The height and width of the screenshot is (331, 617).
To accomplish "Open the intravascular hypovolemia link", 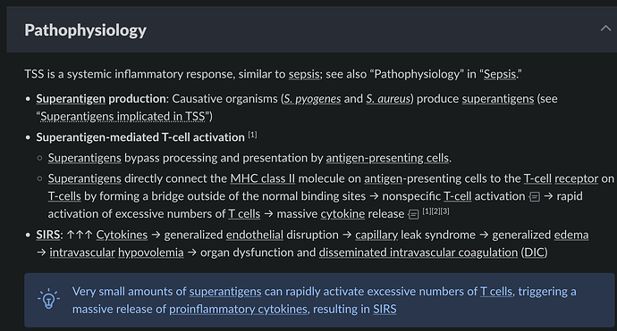I will coord(116,252).
